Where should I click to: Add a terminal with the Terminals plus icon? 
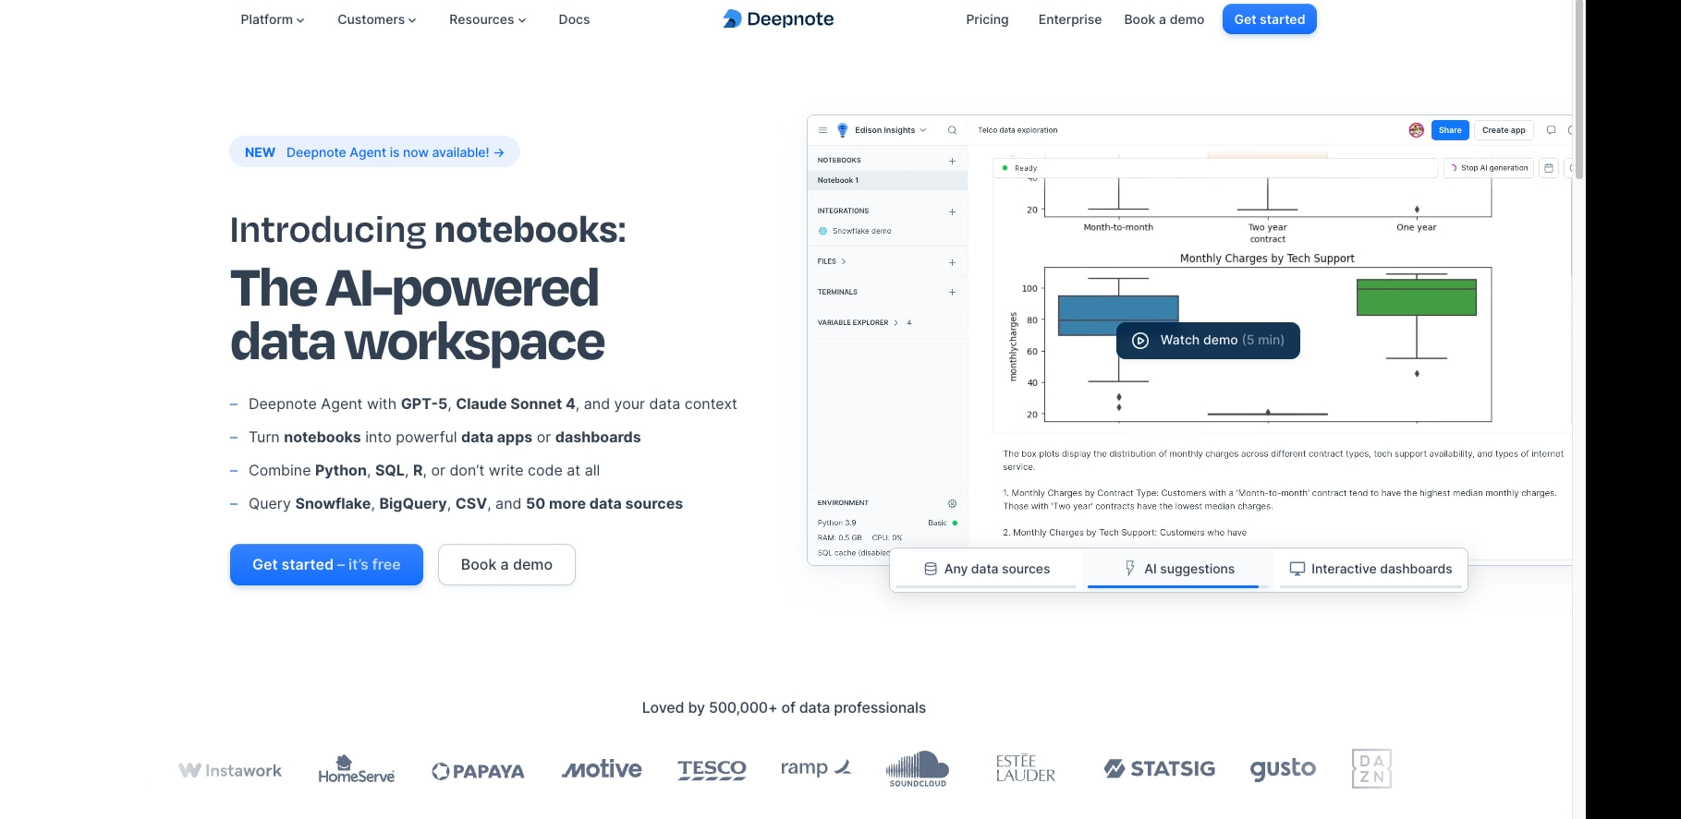(x=952, y=292)
